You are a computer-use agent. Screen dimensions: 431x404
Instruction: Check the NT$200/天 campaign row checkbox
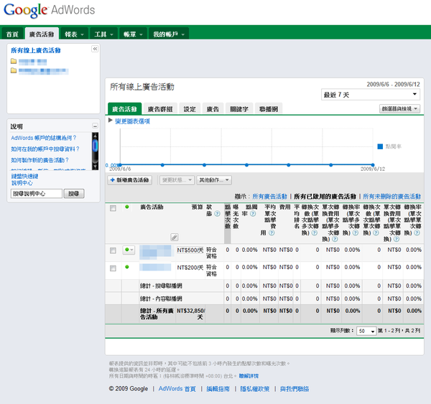point(113,268)
